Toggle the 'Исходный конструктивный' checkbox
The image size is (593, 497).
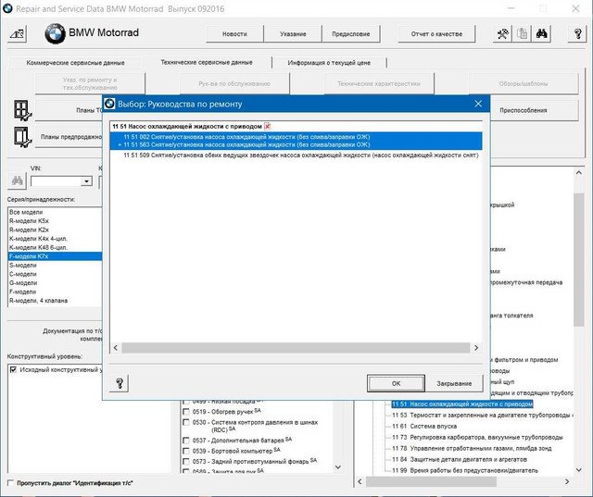[x=13, y=369]
